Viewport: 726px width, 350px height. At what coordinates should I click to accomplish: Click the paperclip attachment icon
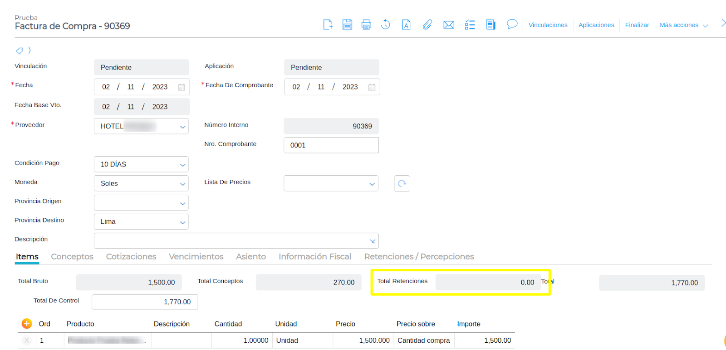427,25
